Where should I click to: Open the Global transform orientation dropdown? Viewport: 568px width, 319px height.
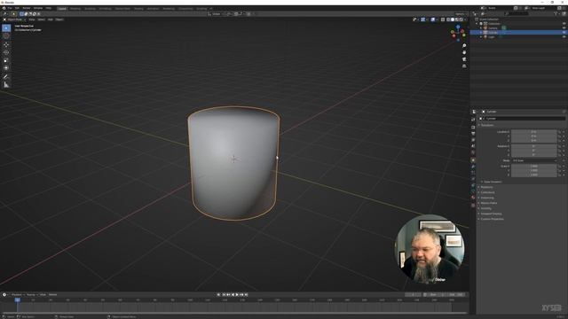tap(216, 14)
